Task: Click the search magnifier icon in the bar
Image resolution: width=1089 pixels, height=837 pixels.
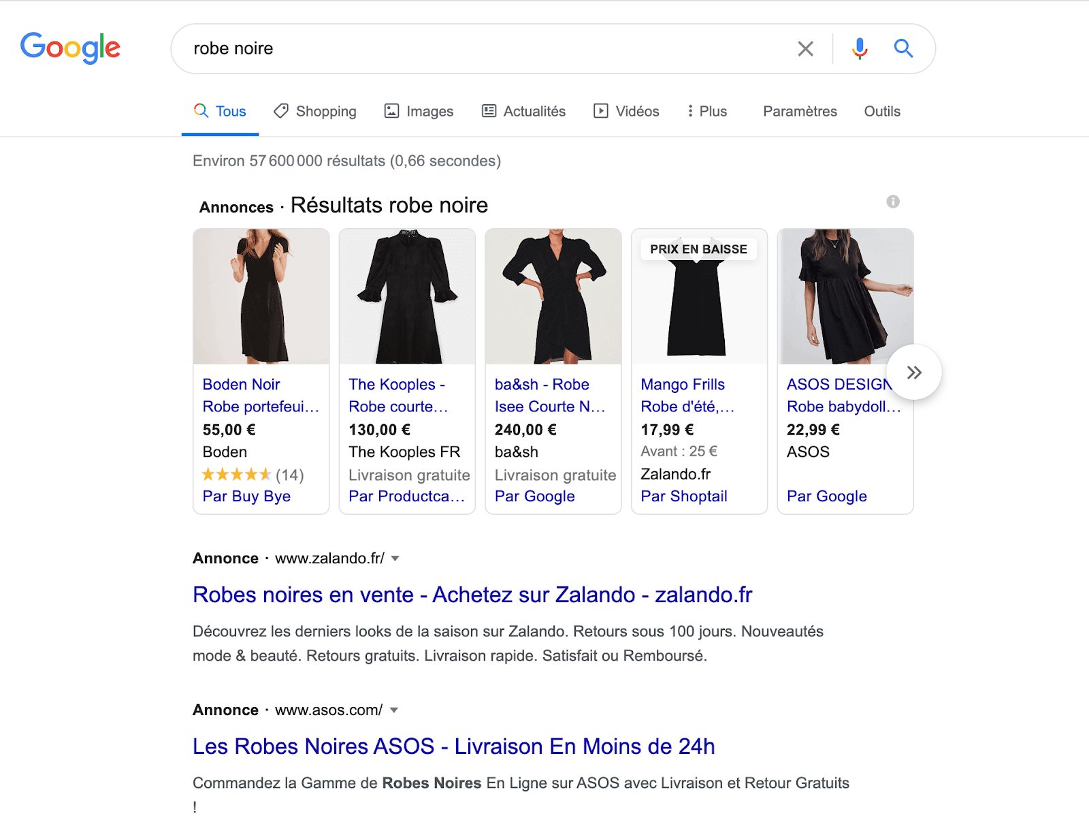Action: [x=903, y=48]
